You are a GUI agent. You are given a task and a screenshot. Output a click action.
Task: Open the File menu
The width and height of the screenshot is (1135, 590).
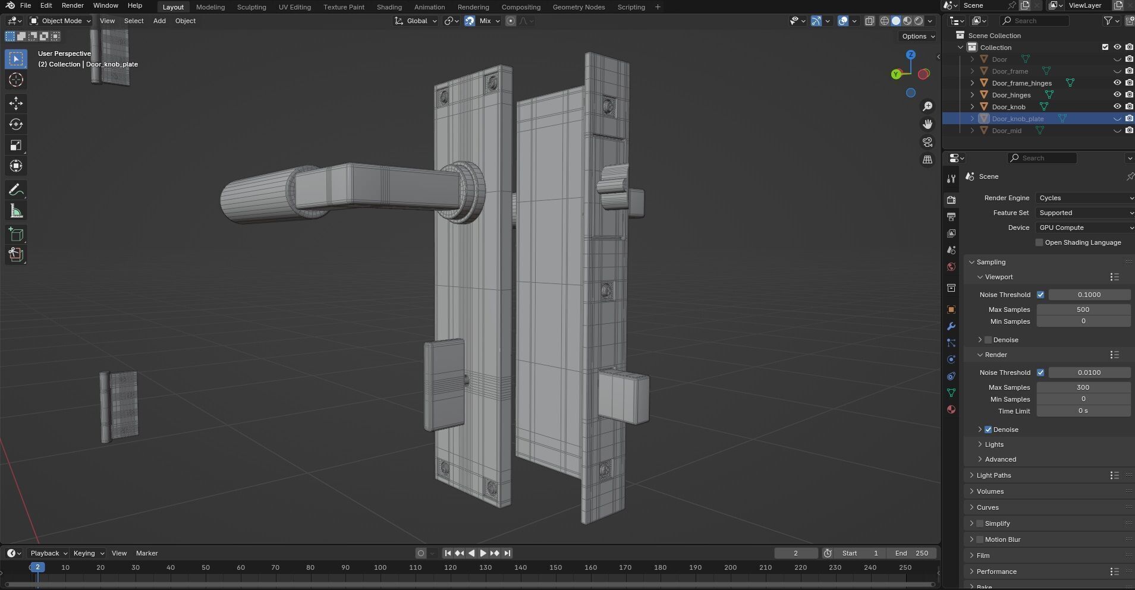pos(26,5)
